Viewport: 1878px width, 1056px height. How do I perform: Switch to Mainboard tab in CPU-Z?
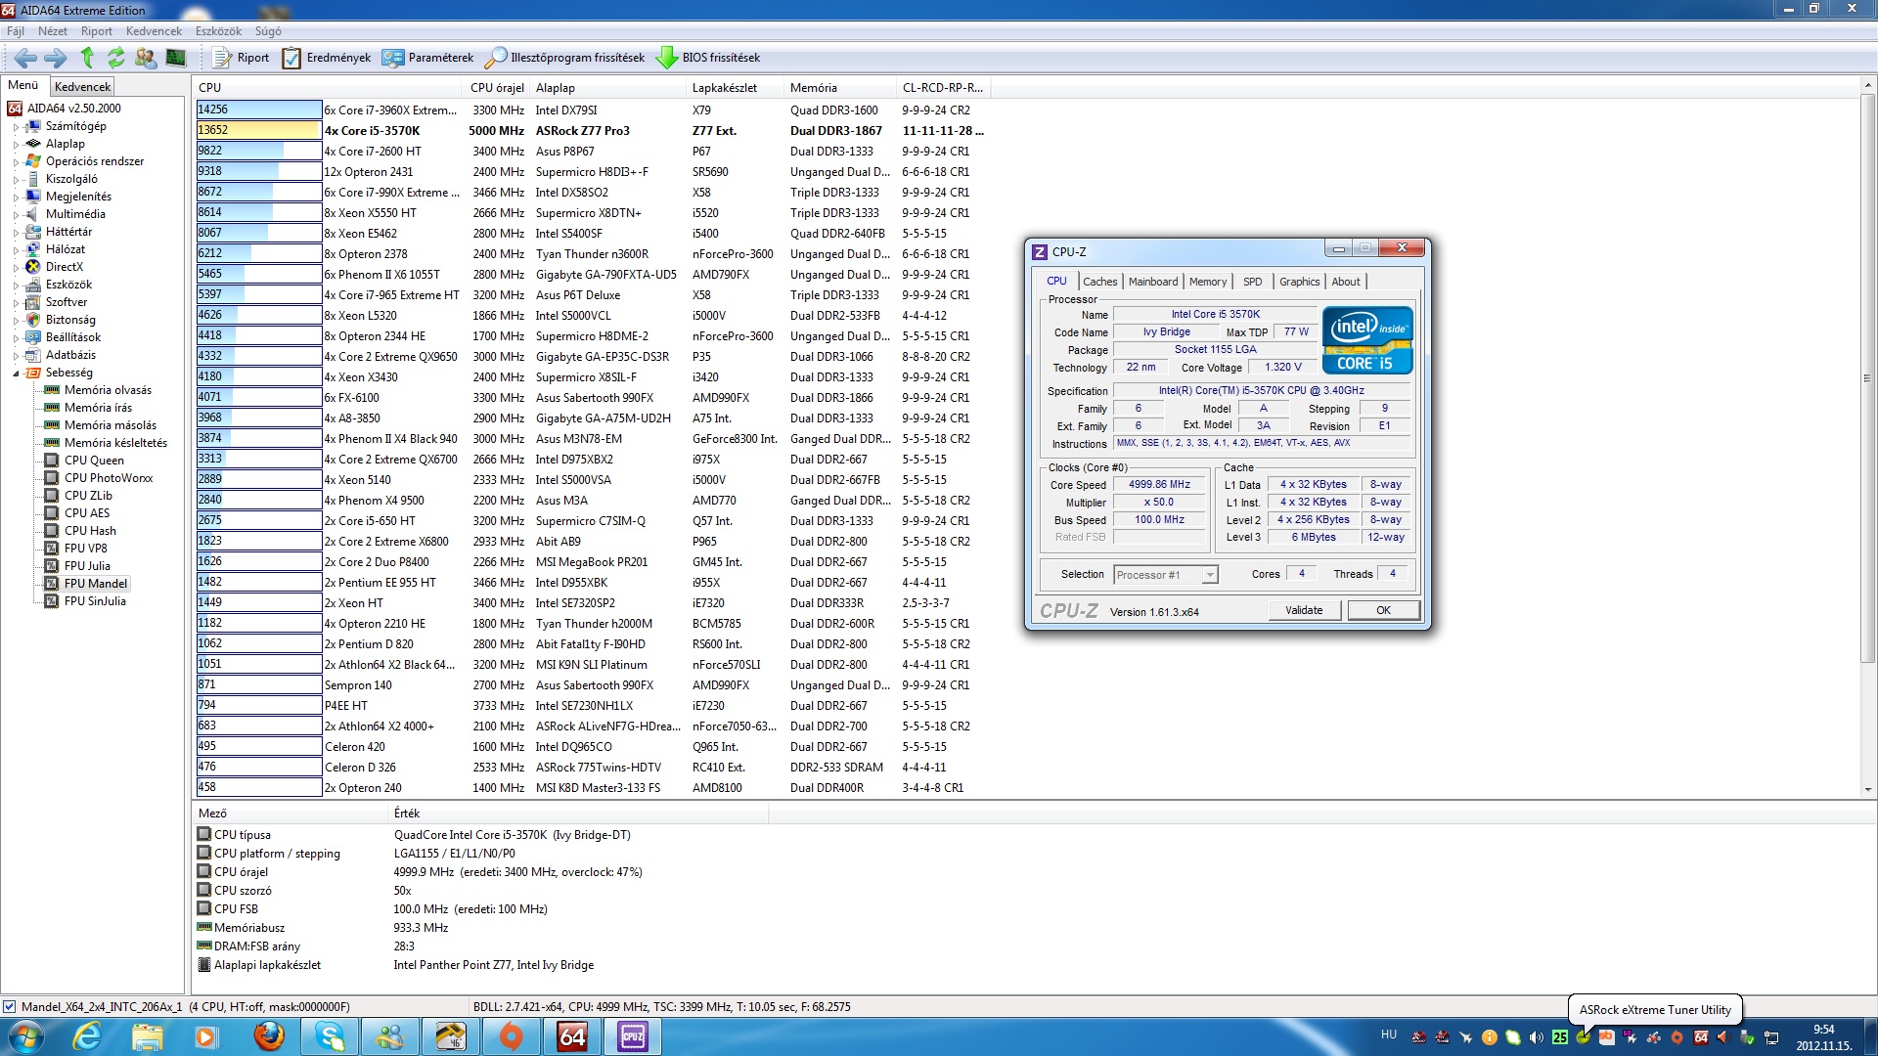coord(1153,282)
